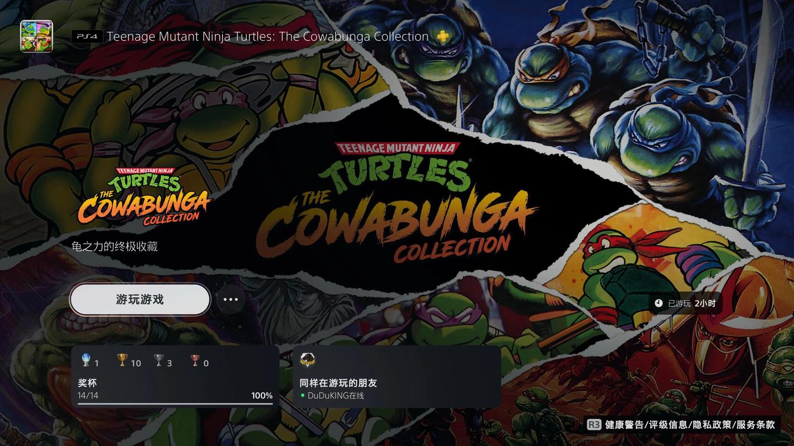Click the PS4 platform badge

[x=87, y=37]
